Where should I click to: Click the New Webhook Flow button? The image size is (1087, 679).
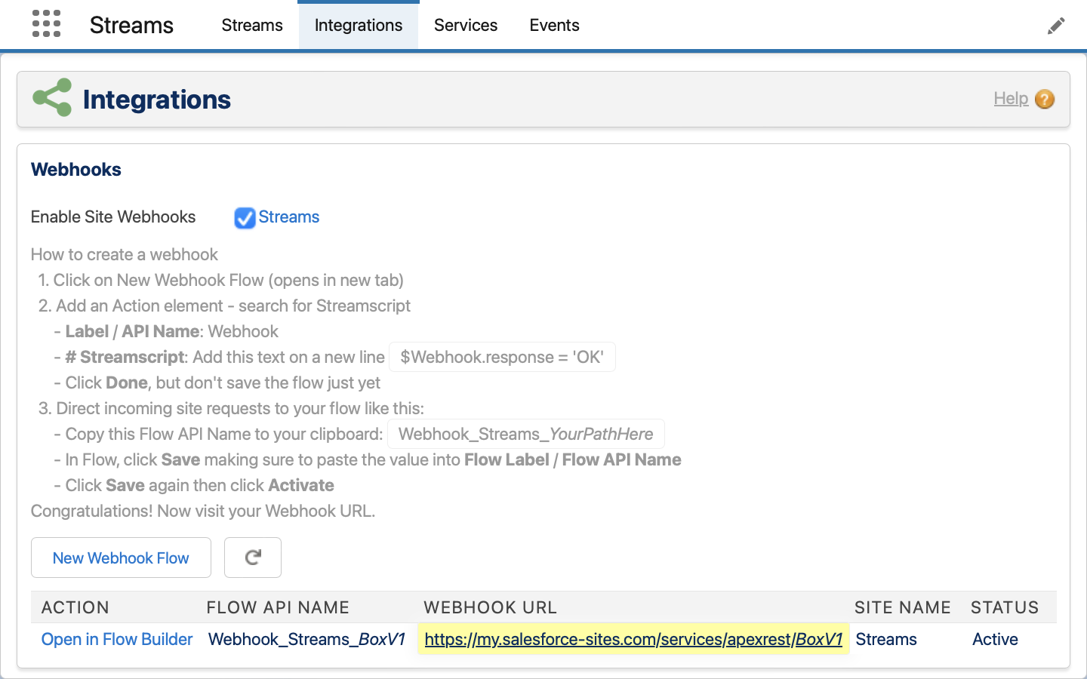121,558
